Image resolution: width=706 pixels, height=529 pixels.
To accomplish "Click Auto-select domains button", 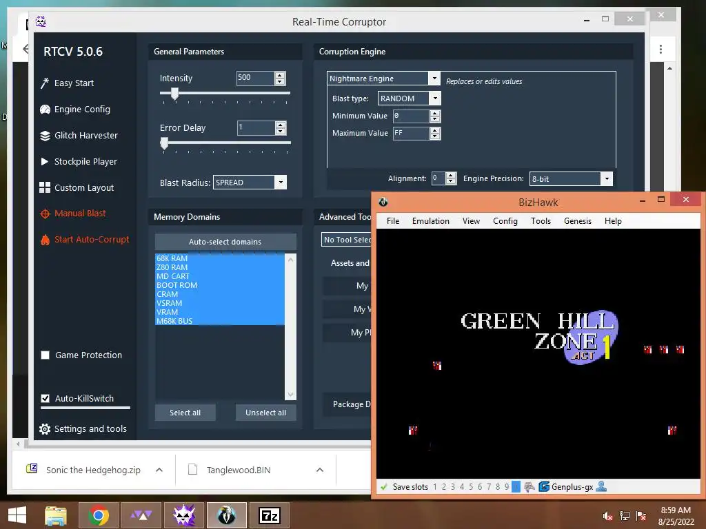I will point(225,242).
